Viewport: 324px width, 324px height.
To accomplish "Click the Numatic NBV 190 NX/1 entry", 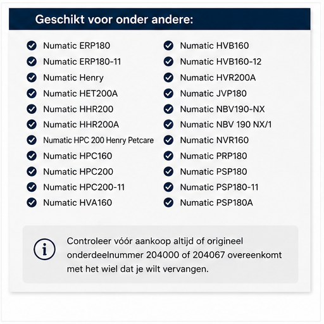I will coord(226,125).
